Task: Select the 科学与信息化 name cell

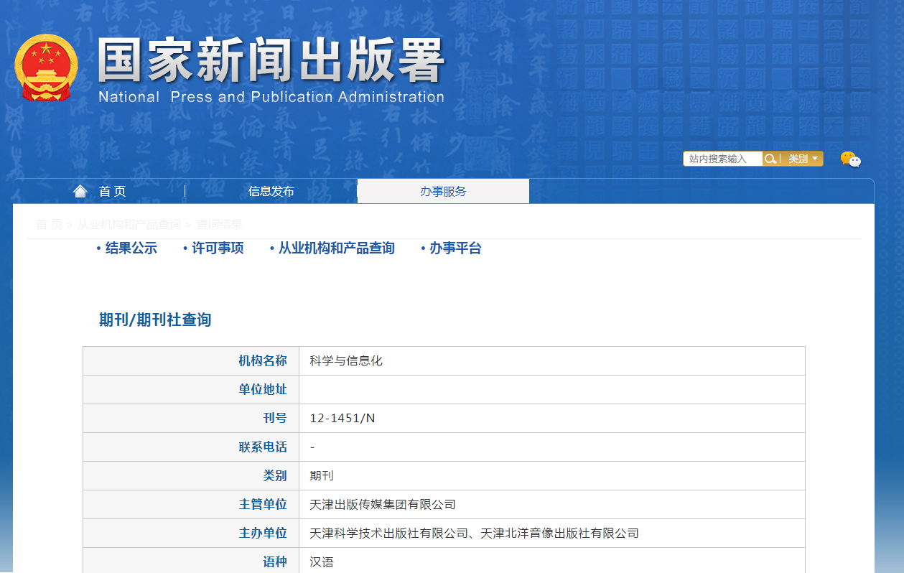Action: pos(346,360)
